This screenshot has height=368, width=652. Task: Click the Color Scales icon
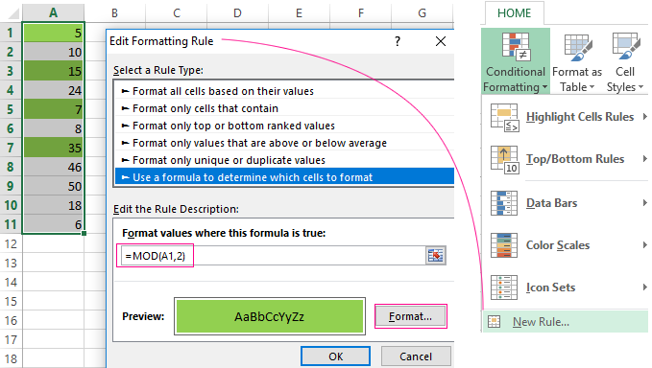(504, 245)
